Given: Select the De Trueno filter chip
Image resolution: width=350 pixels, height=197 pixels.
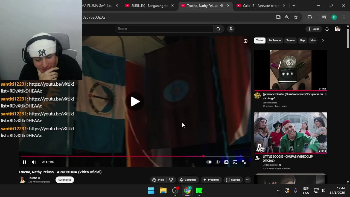Looking at the screenshot, I should (x=275, y=40).
